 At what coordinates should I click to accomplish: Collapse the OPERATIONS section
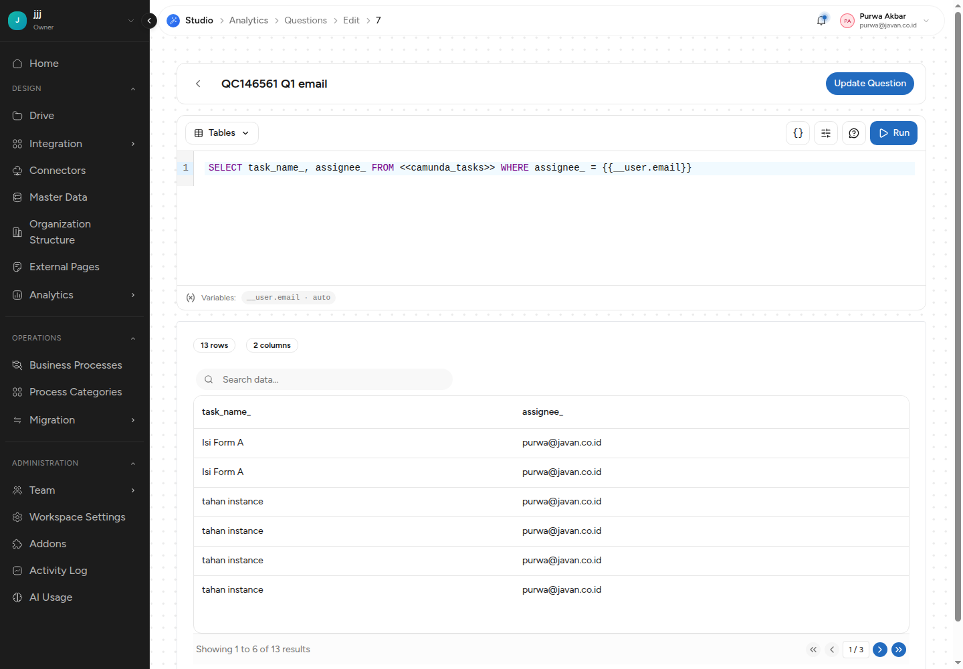[x=133, y=339]
